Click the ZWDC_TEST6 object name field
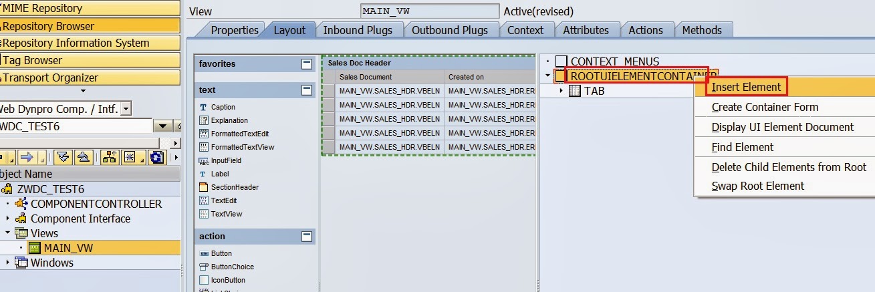 coord(76,126)
